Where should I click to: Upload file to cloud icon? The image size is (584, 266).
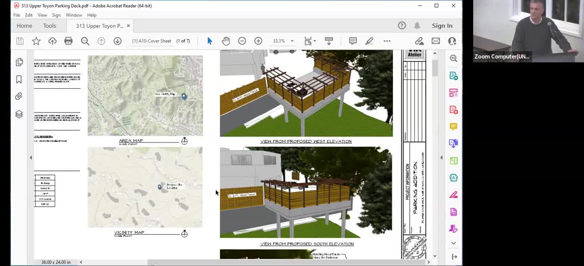tap(52, 41)
